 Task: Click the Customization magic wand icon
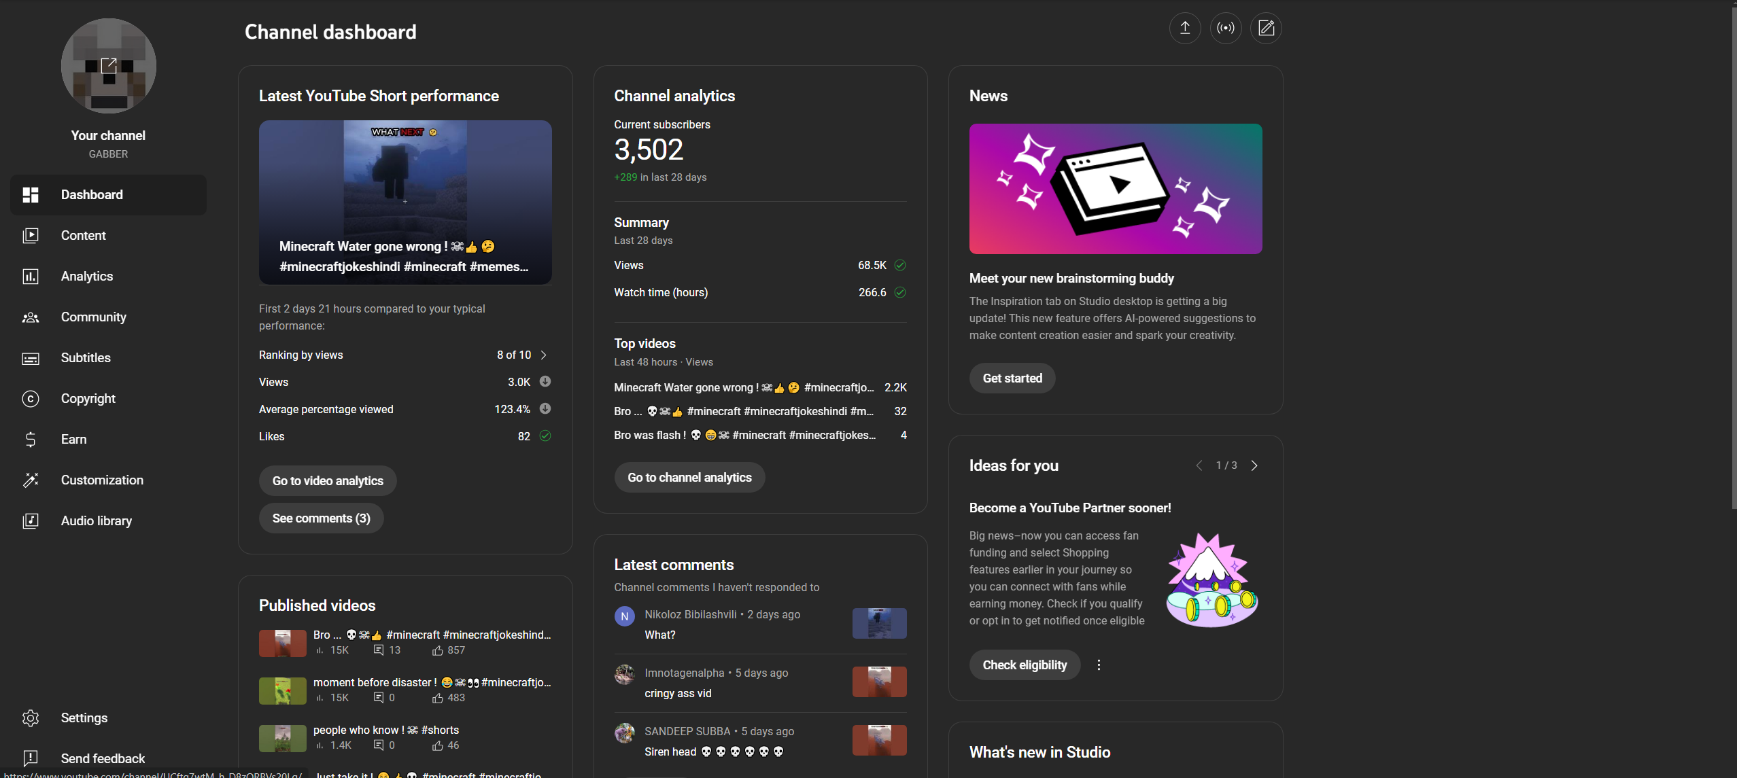31,480
